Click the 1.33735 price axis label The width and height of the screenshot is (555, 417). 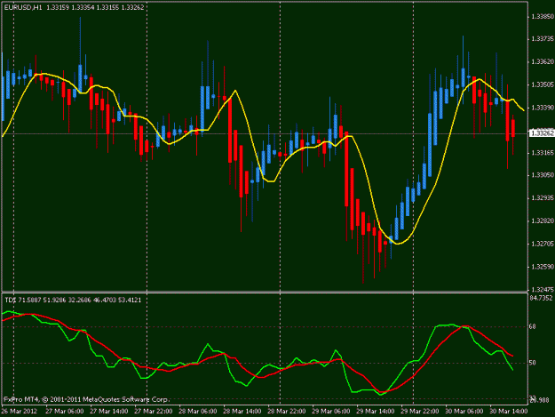pos(543,39)
